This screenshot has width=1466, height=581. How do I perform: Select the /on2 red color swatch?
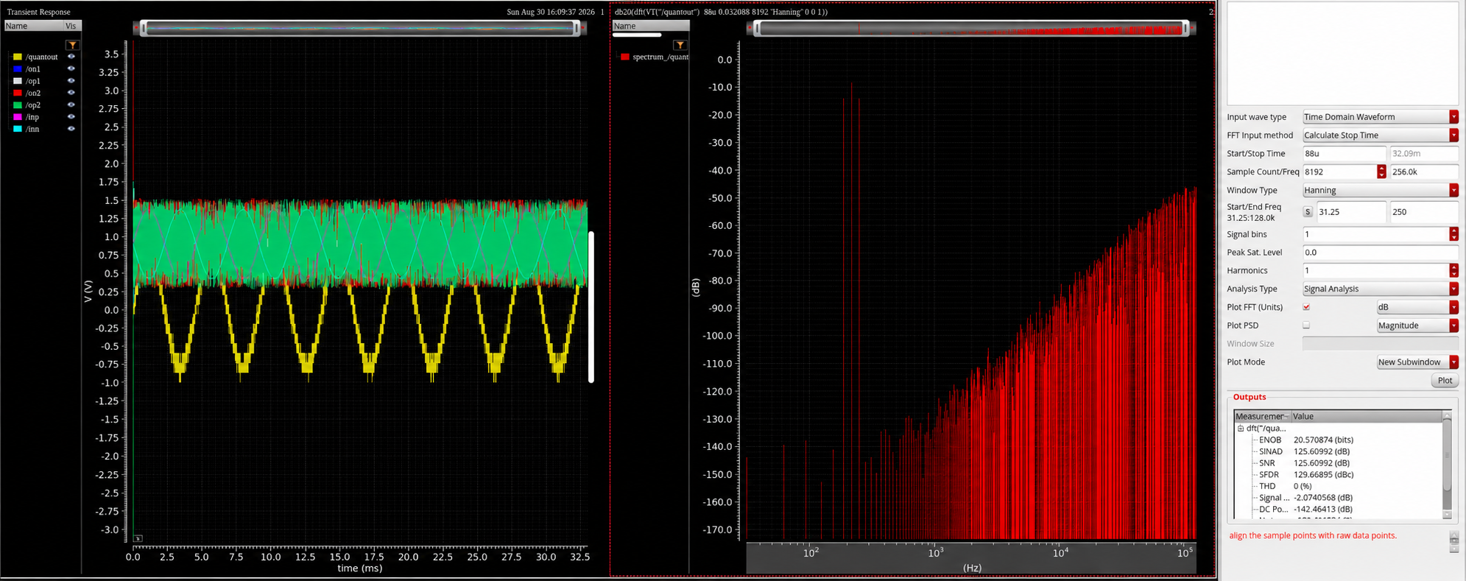[x=18, y=93]
